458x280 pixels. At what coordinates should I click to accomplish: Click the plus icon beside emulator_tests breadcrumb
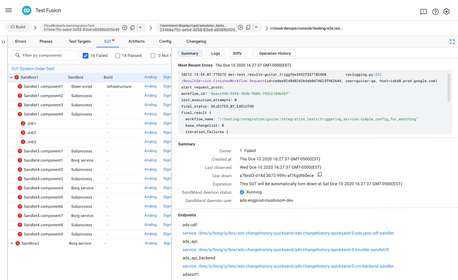[x=240, y=27]
